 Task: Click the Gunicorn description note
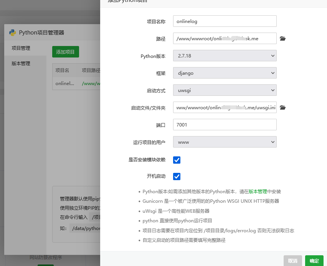pyautogui.click(x=211, y=201)
